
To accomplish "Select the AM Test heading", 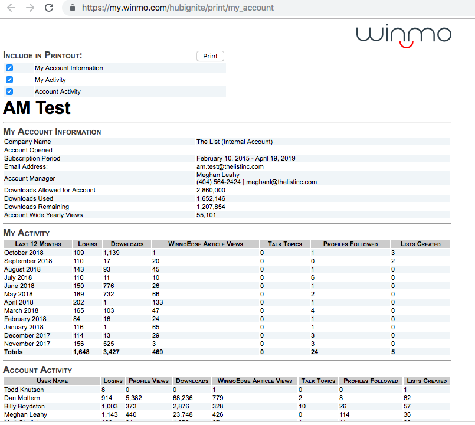I will click(x=37, y=107).
